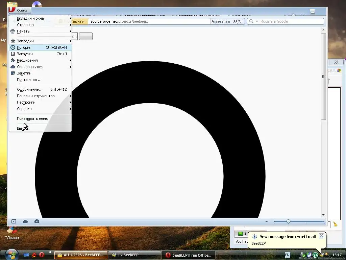The width and height of the screenshot is (346, 260).
Task: Click the cloud icon beside Синхронизация
Action: pos(13,67)
